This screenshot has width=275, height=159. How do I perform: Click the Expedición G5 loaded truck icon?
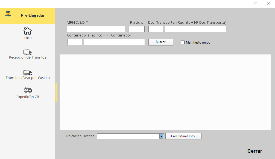28,90
